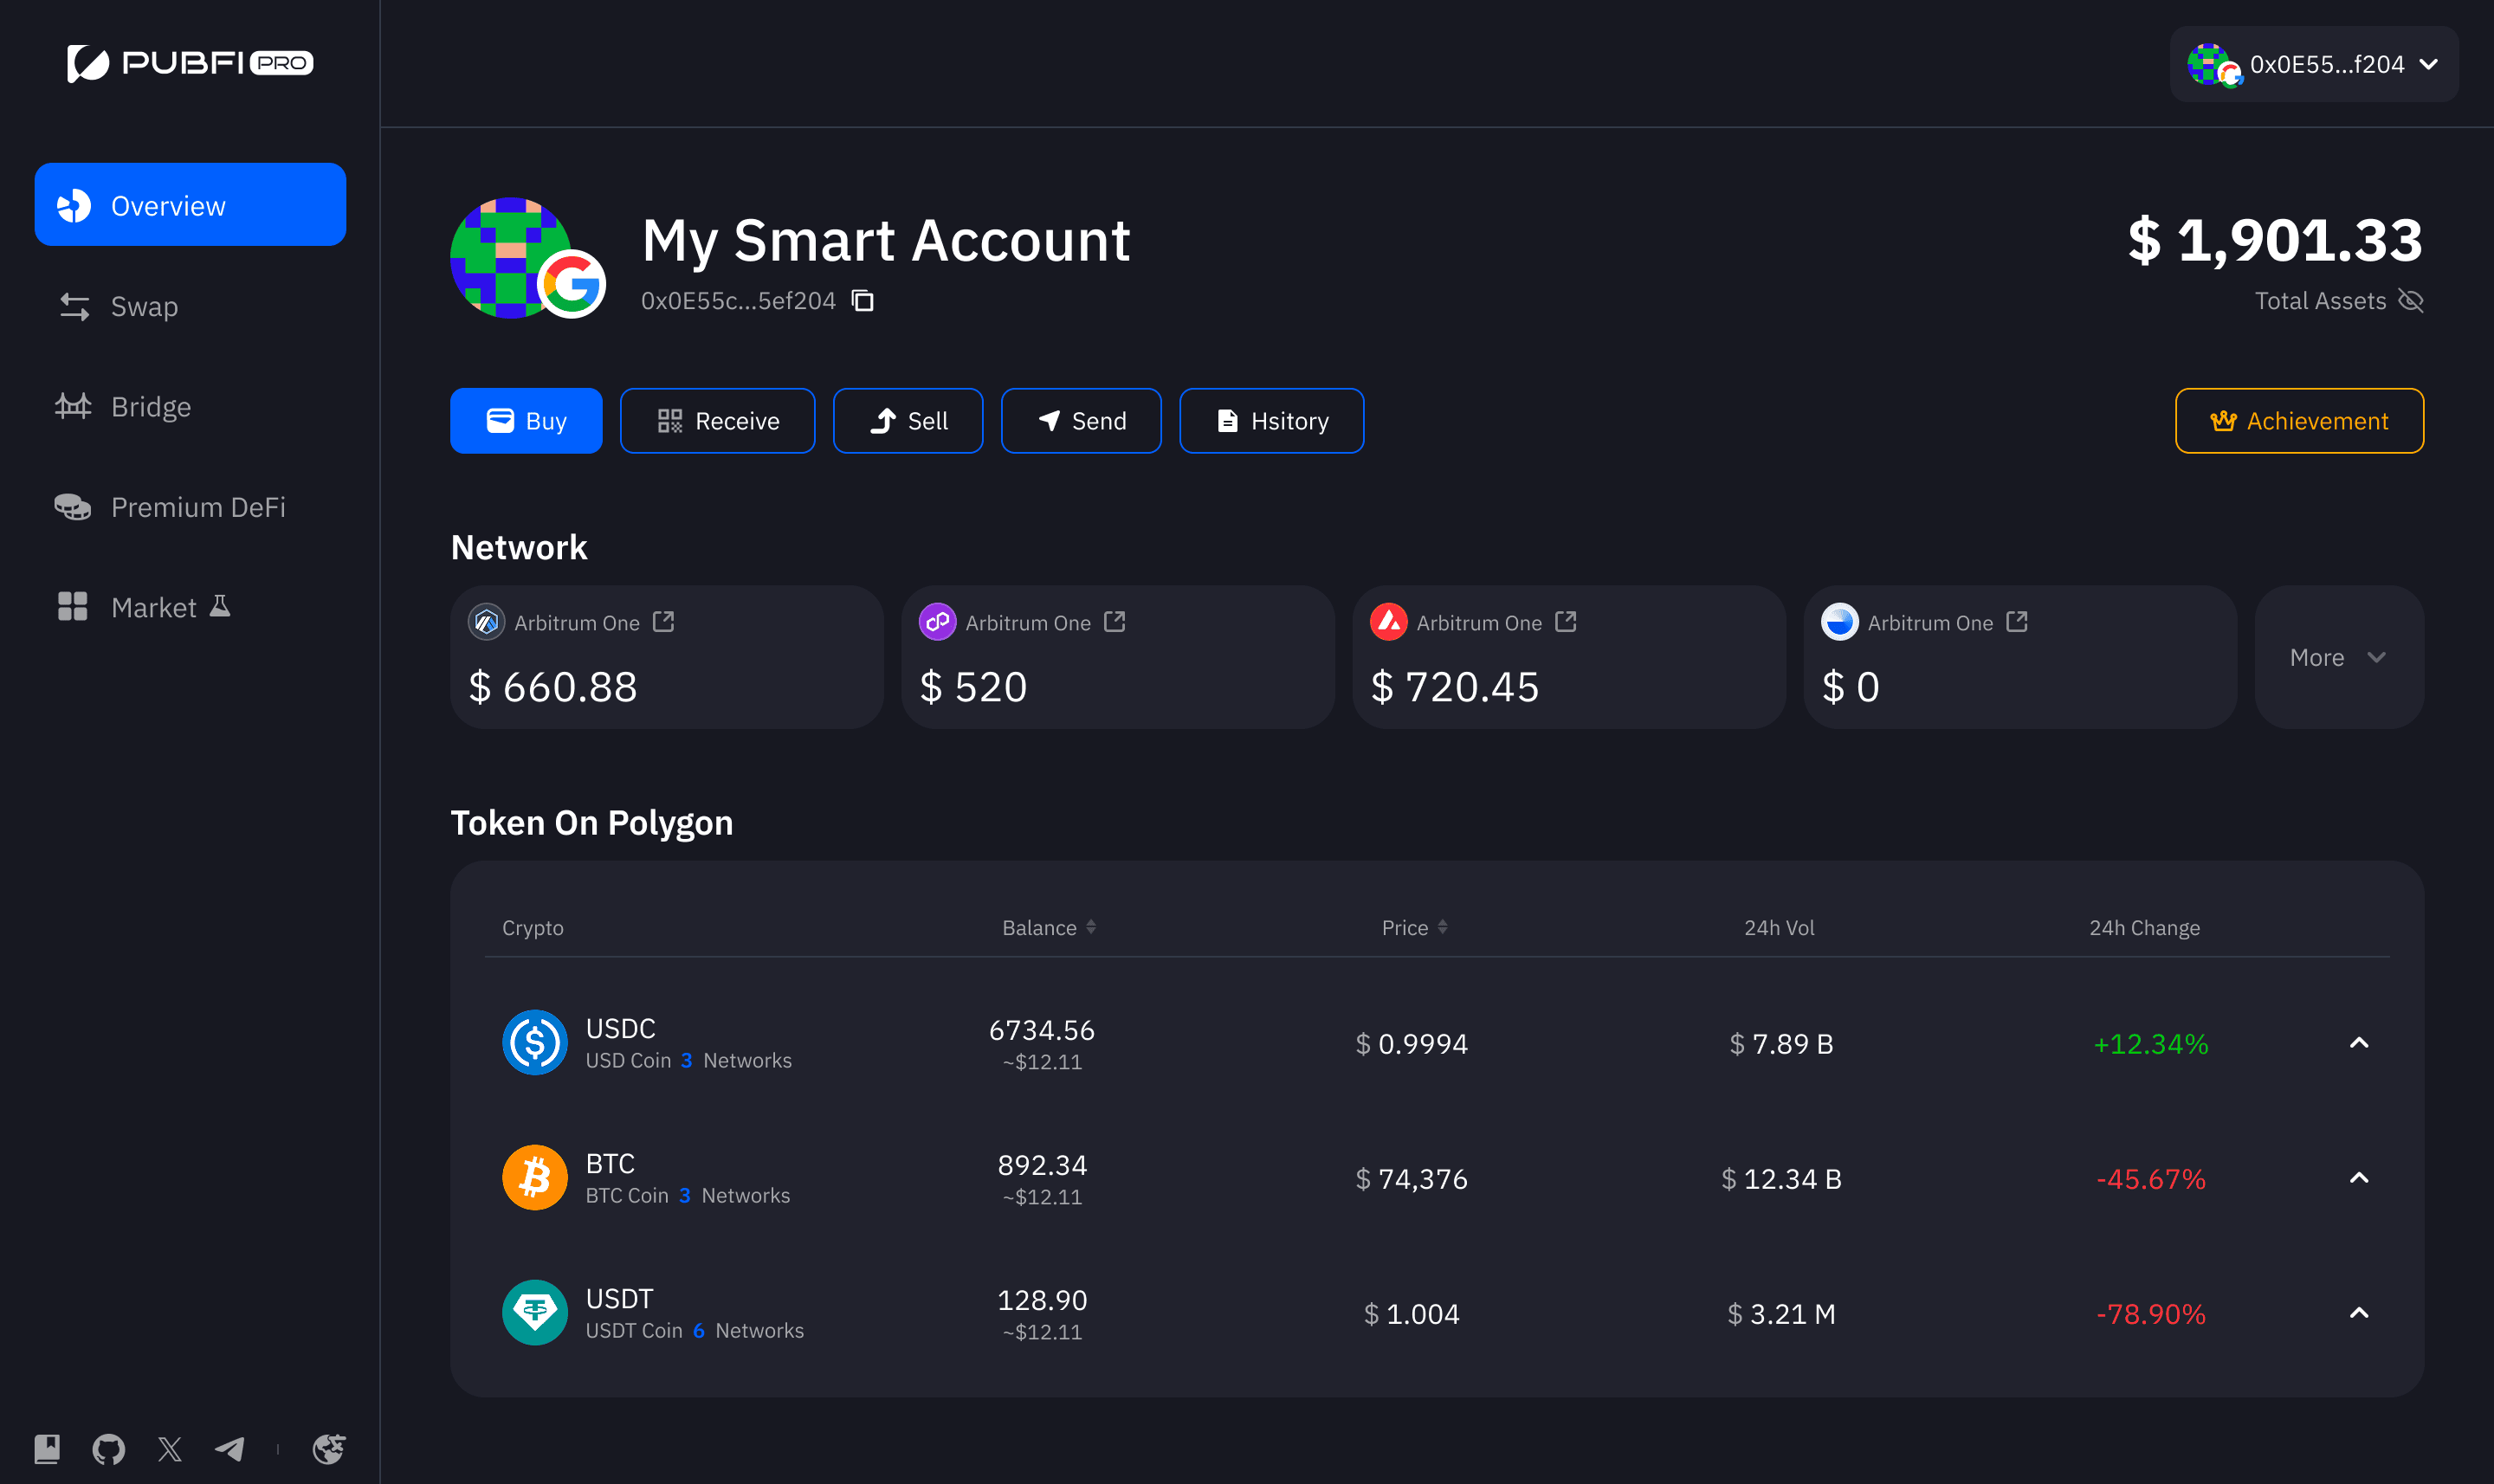This screenshot has height=1484, width=2494.
Task: Open the Premium DeFi section
Action: pyautogui.click(x=197, y=507)
